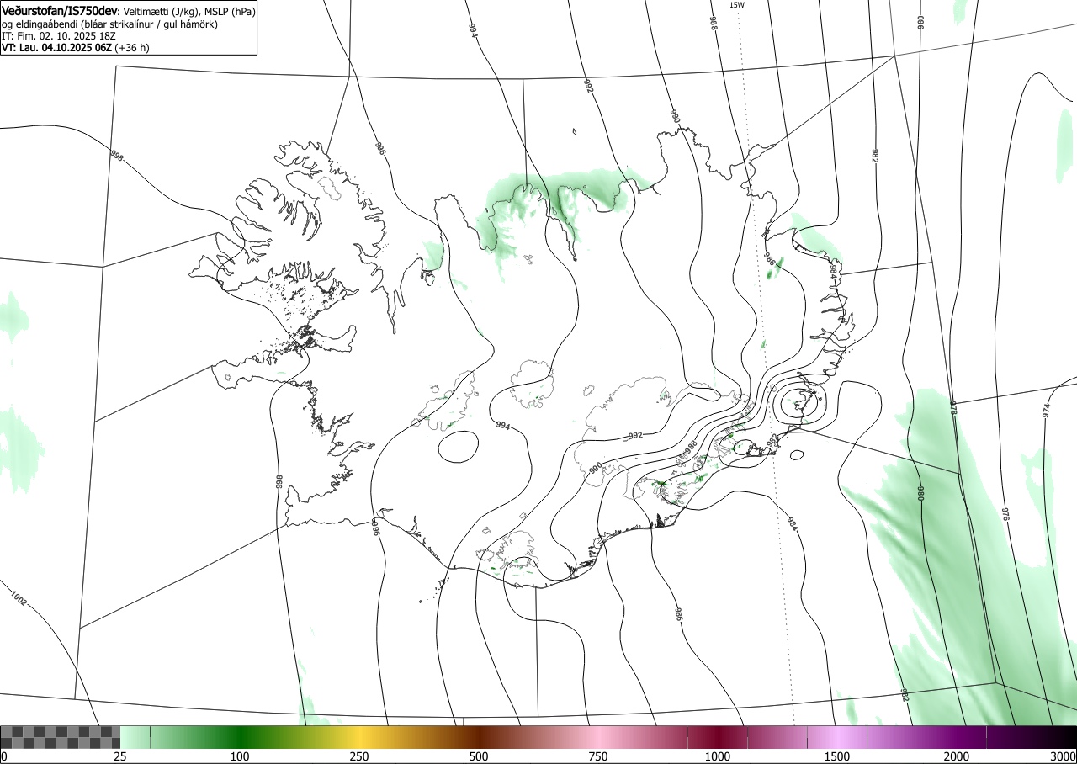Click the 1500 label on the color scale
Viewport: 1077px width, 764px height.
coord(837,756)
